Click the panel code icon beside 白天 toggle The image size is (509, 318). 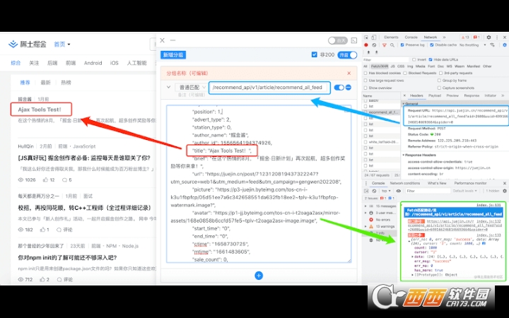coord(354,40)
